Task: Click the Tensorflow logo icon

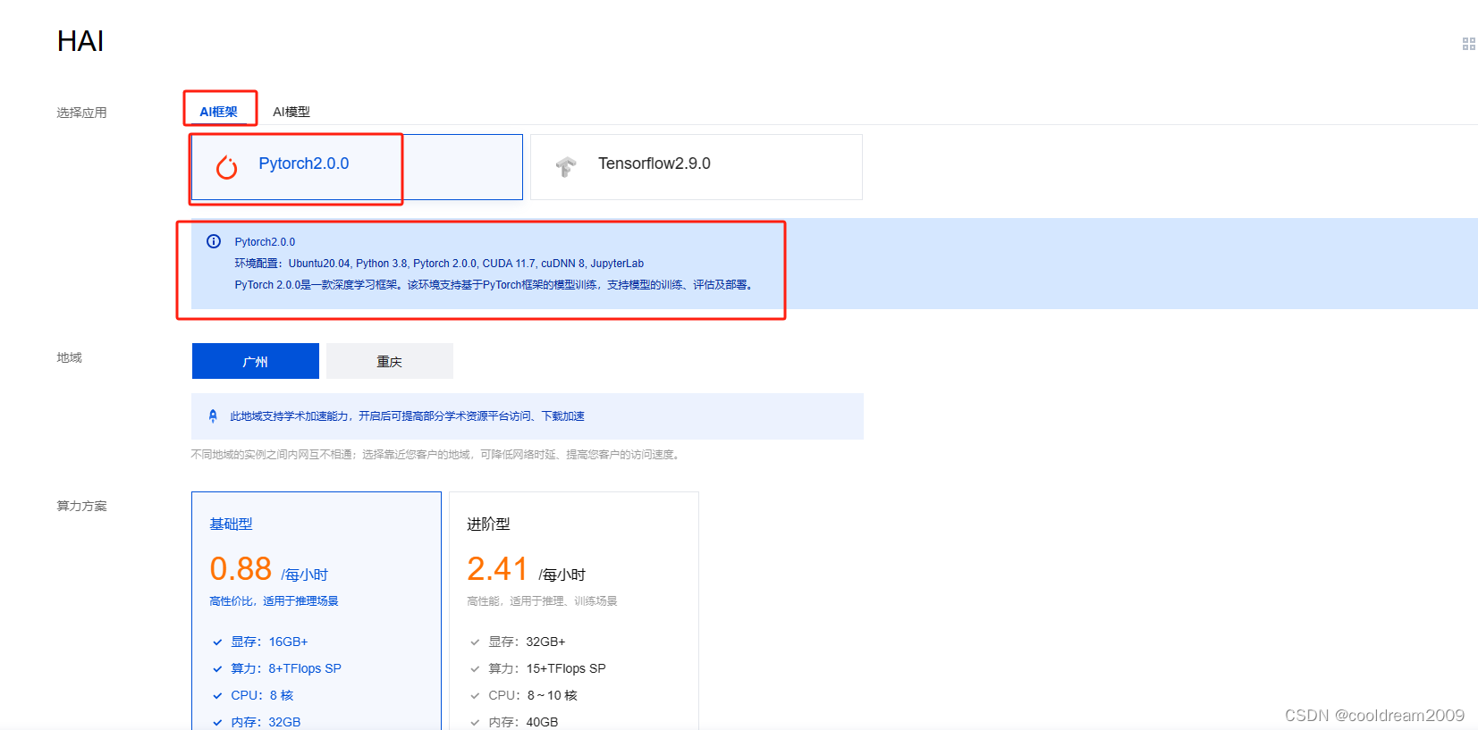Action: [x=566, y=166]
